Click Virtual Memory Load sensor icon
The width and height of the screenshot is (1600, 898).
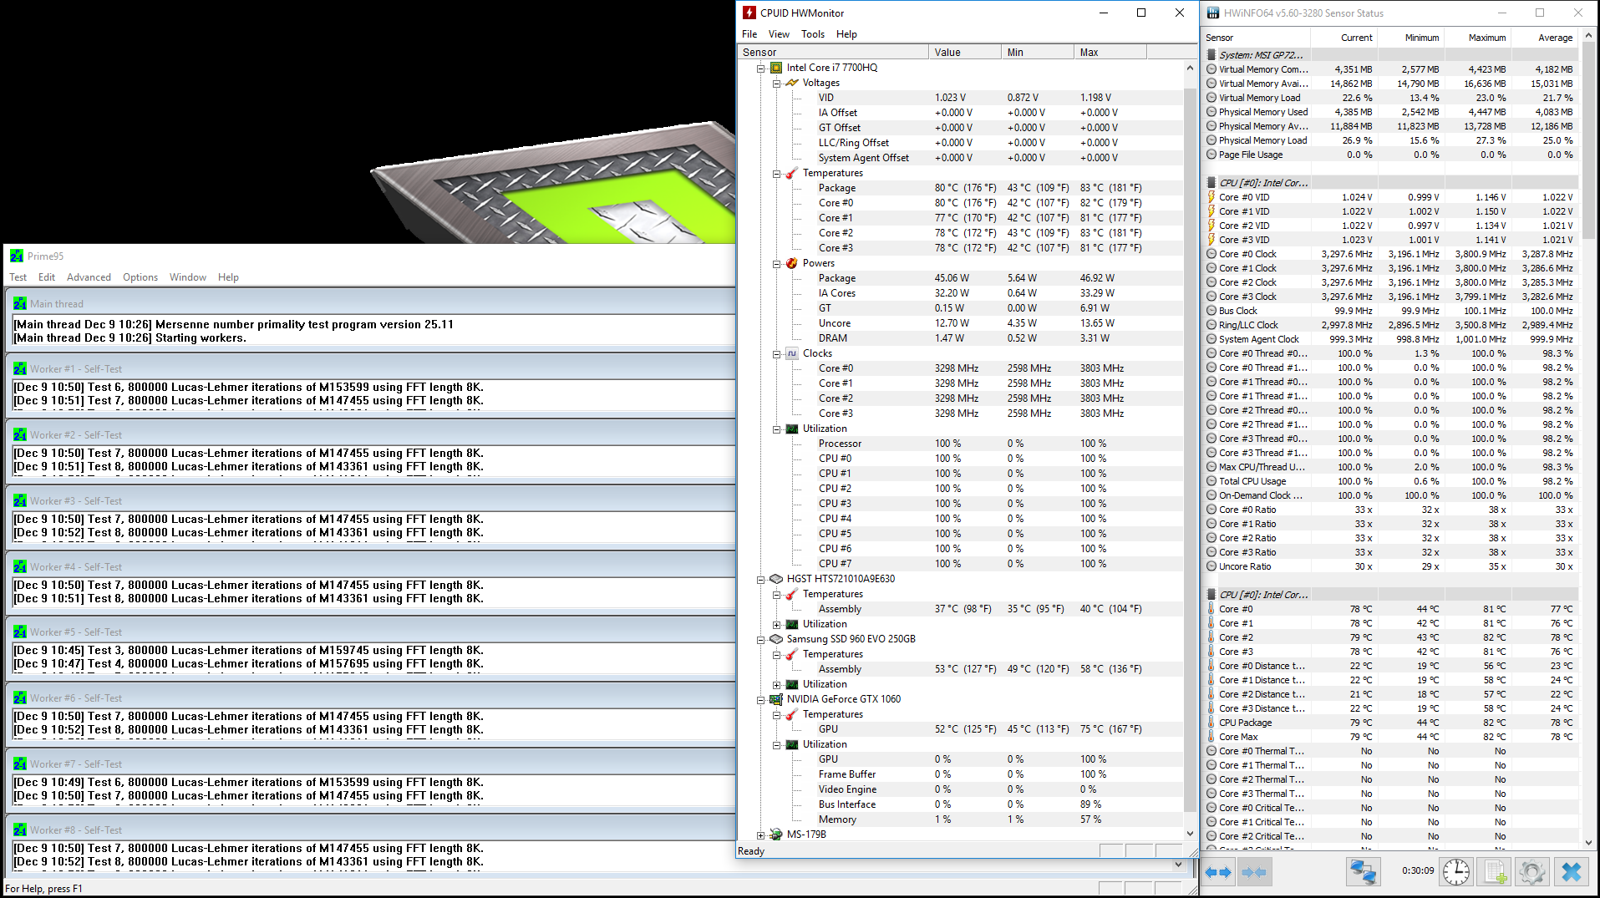click(x=1211, y=98)
